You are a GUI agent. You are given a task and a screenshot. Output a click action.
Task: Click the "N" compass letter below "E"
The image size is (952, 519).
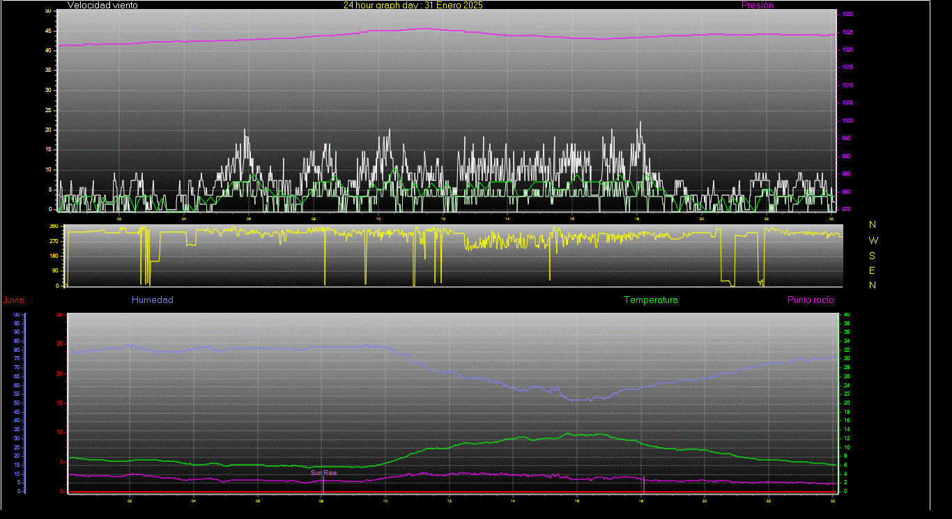click(873, 284)
